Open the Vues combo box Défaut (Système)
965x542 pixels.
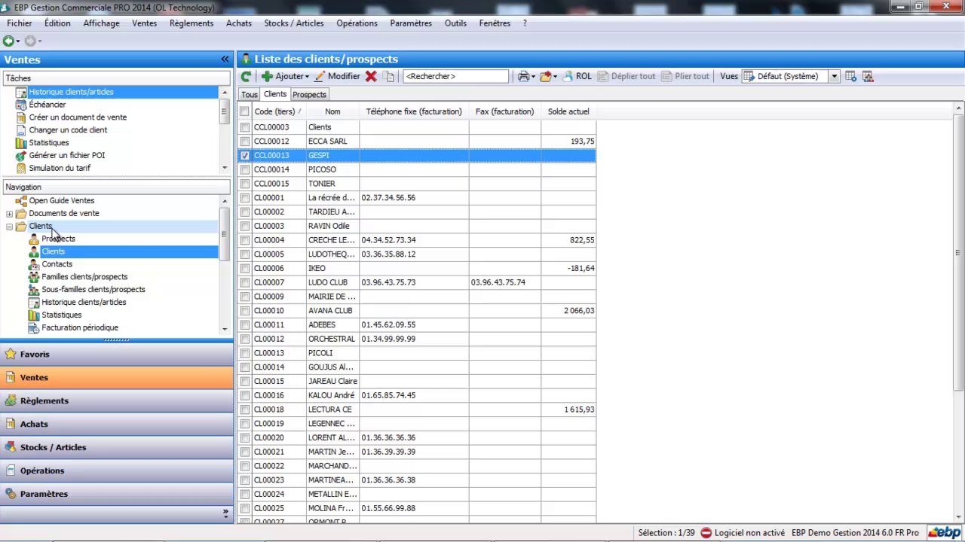point(790,76)
